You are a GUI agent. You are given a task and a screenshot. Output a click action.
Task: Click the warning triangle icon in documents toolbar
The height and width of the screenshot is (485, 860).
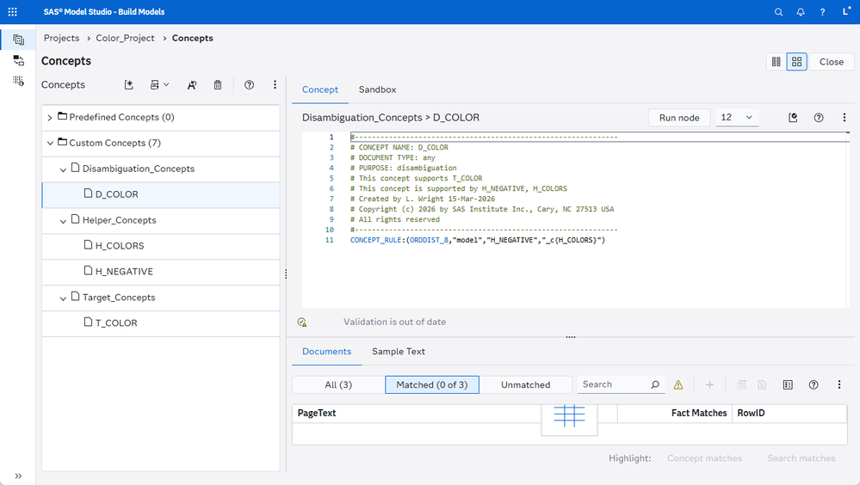point(678,384)
